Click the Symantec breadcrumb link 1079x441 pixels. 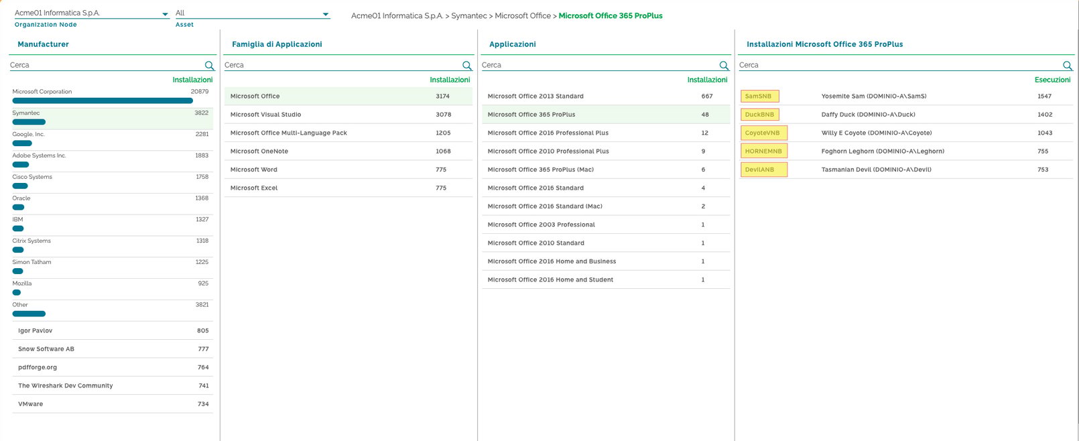(x=469, y=15)
